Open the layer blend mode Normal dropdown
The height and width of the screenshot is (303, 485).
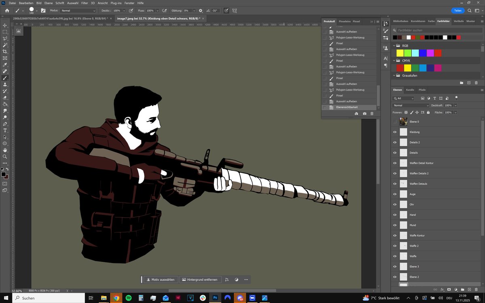pyautogui.click(x=411, y=105)
